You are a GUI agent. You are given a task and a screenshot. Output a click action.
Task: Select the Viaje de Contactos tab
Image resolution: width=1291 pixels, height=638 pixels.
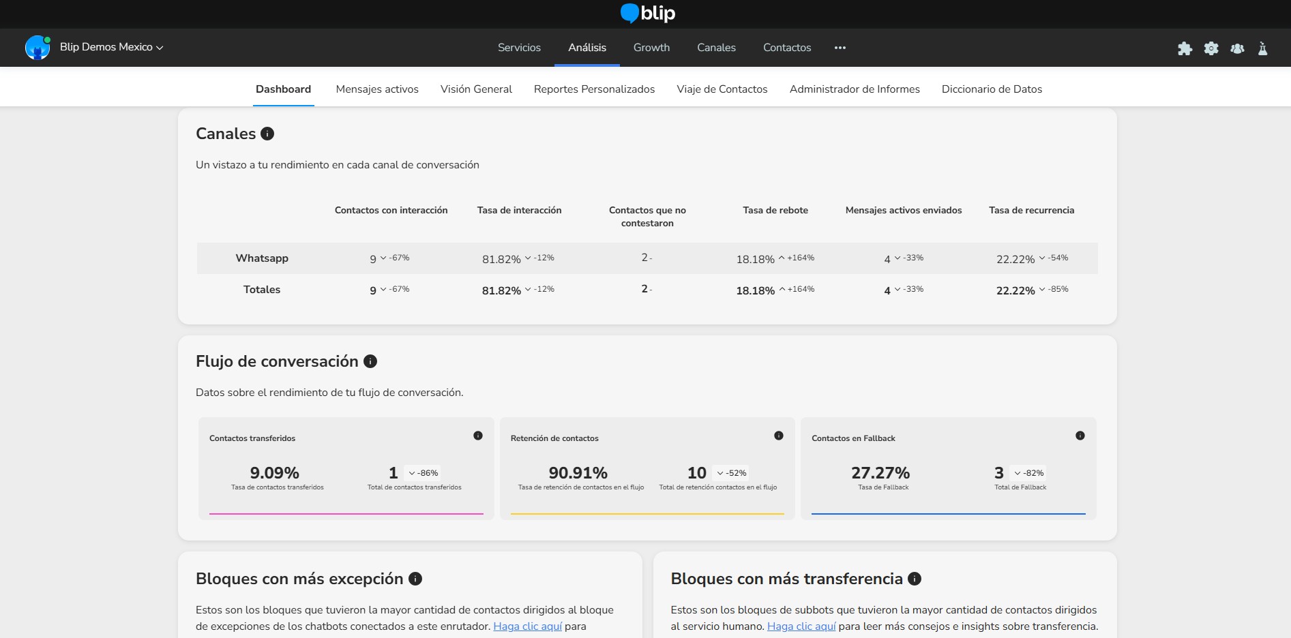722,89
